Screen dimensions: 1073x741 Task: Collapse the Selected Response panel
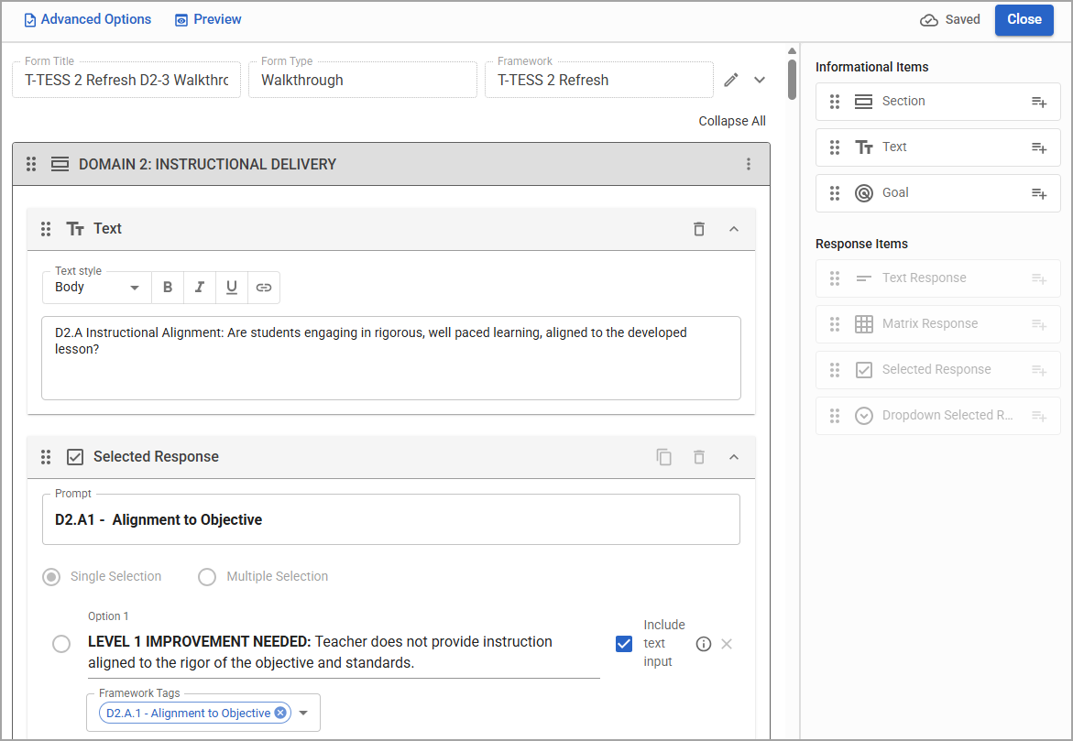pos(734,457)
